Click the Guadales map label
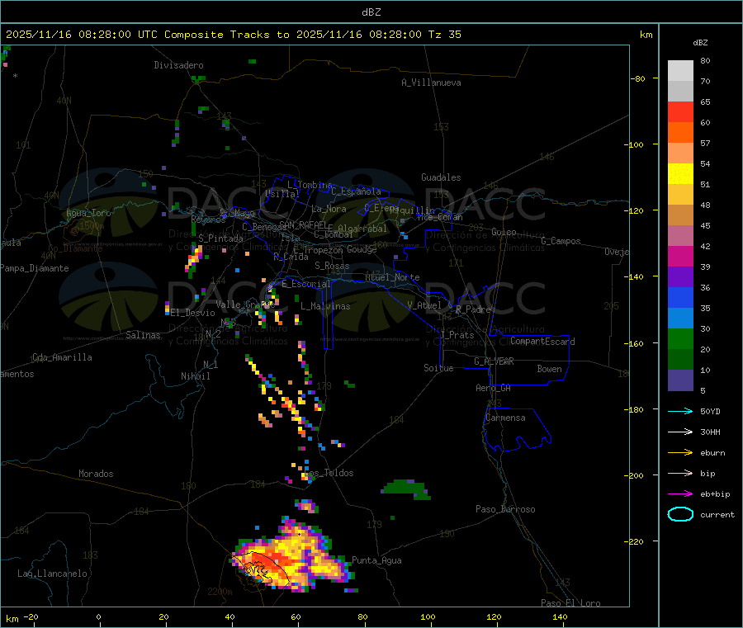Screen dimensions: 743x628 pyautogui.click(x=441, y=177)
